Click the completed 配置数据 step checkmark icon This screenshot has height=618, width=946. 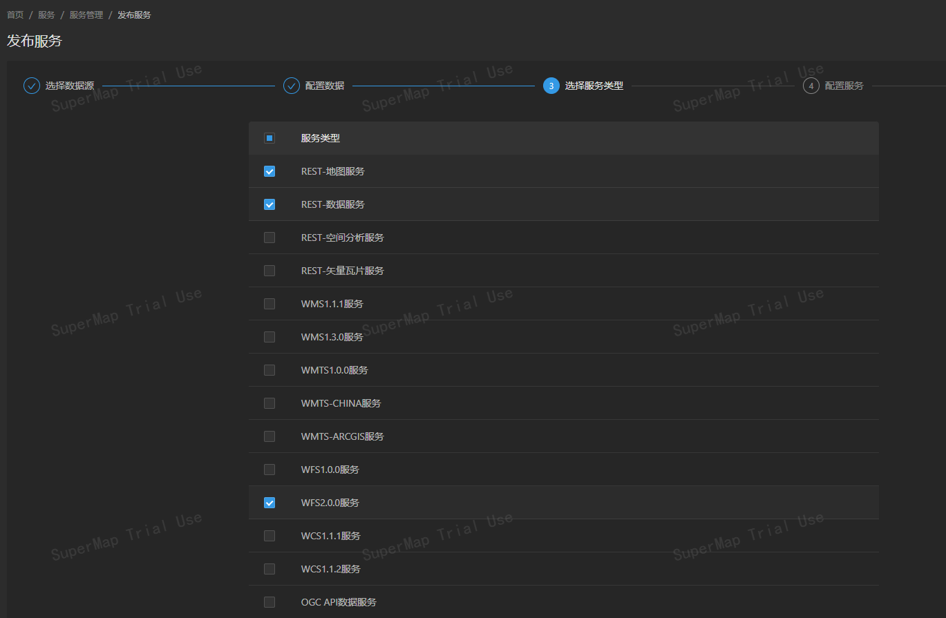292,86
